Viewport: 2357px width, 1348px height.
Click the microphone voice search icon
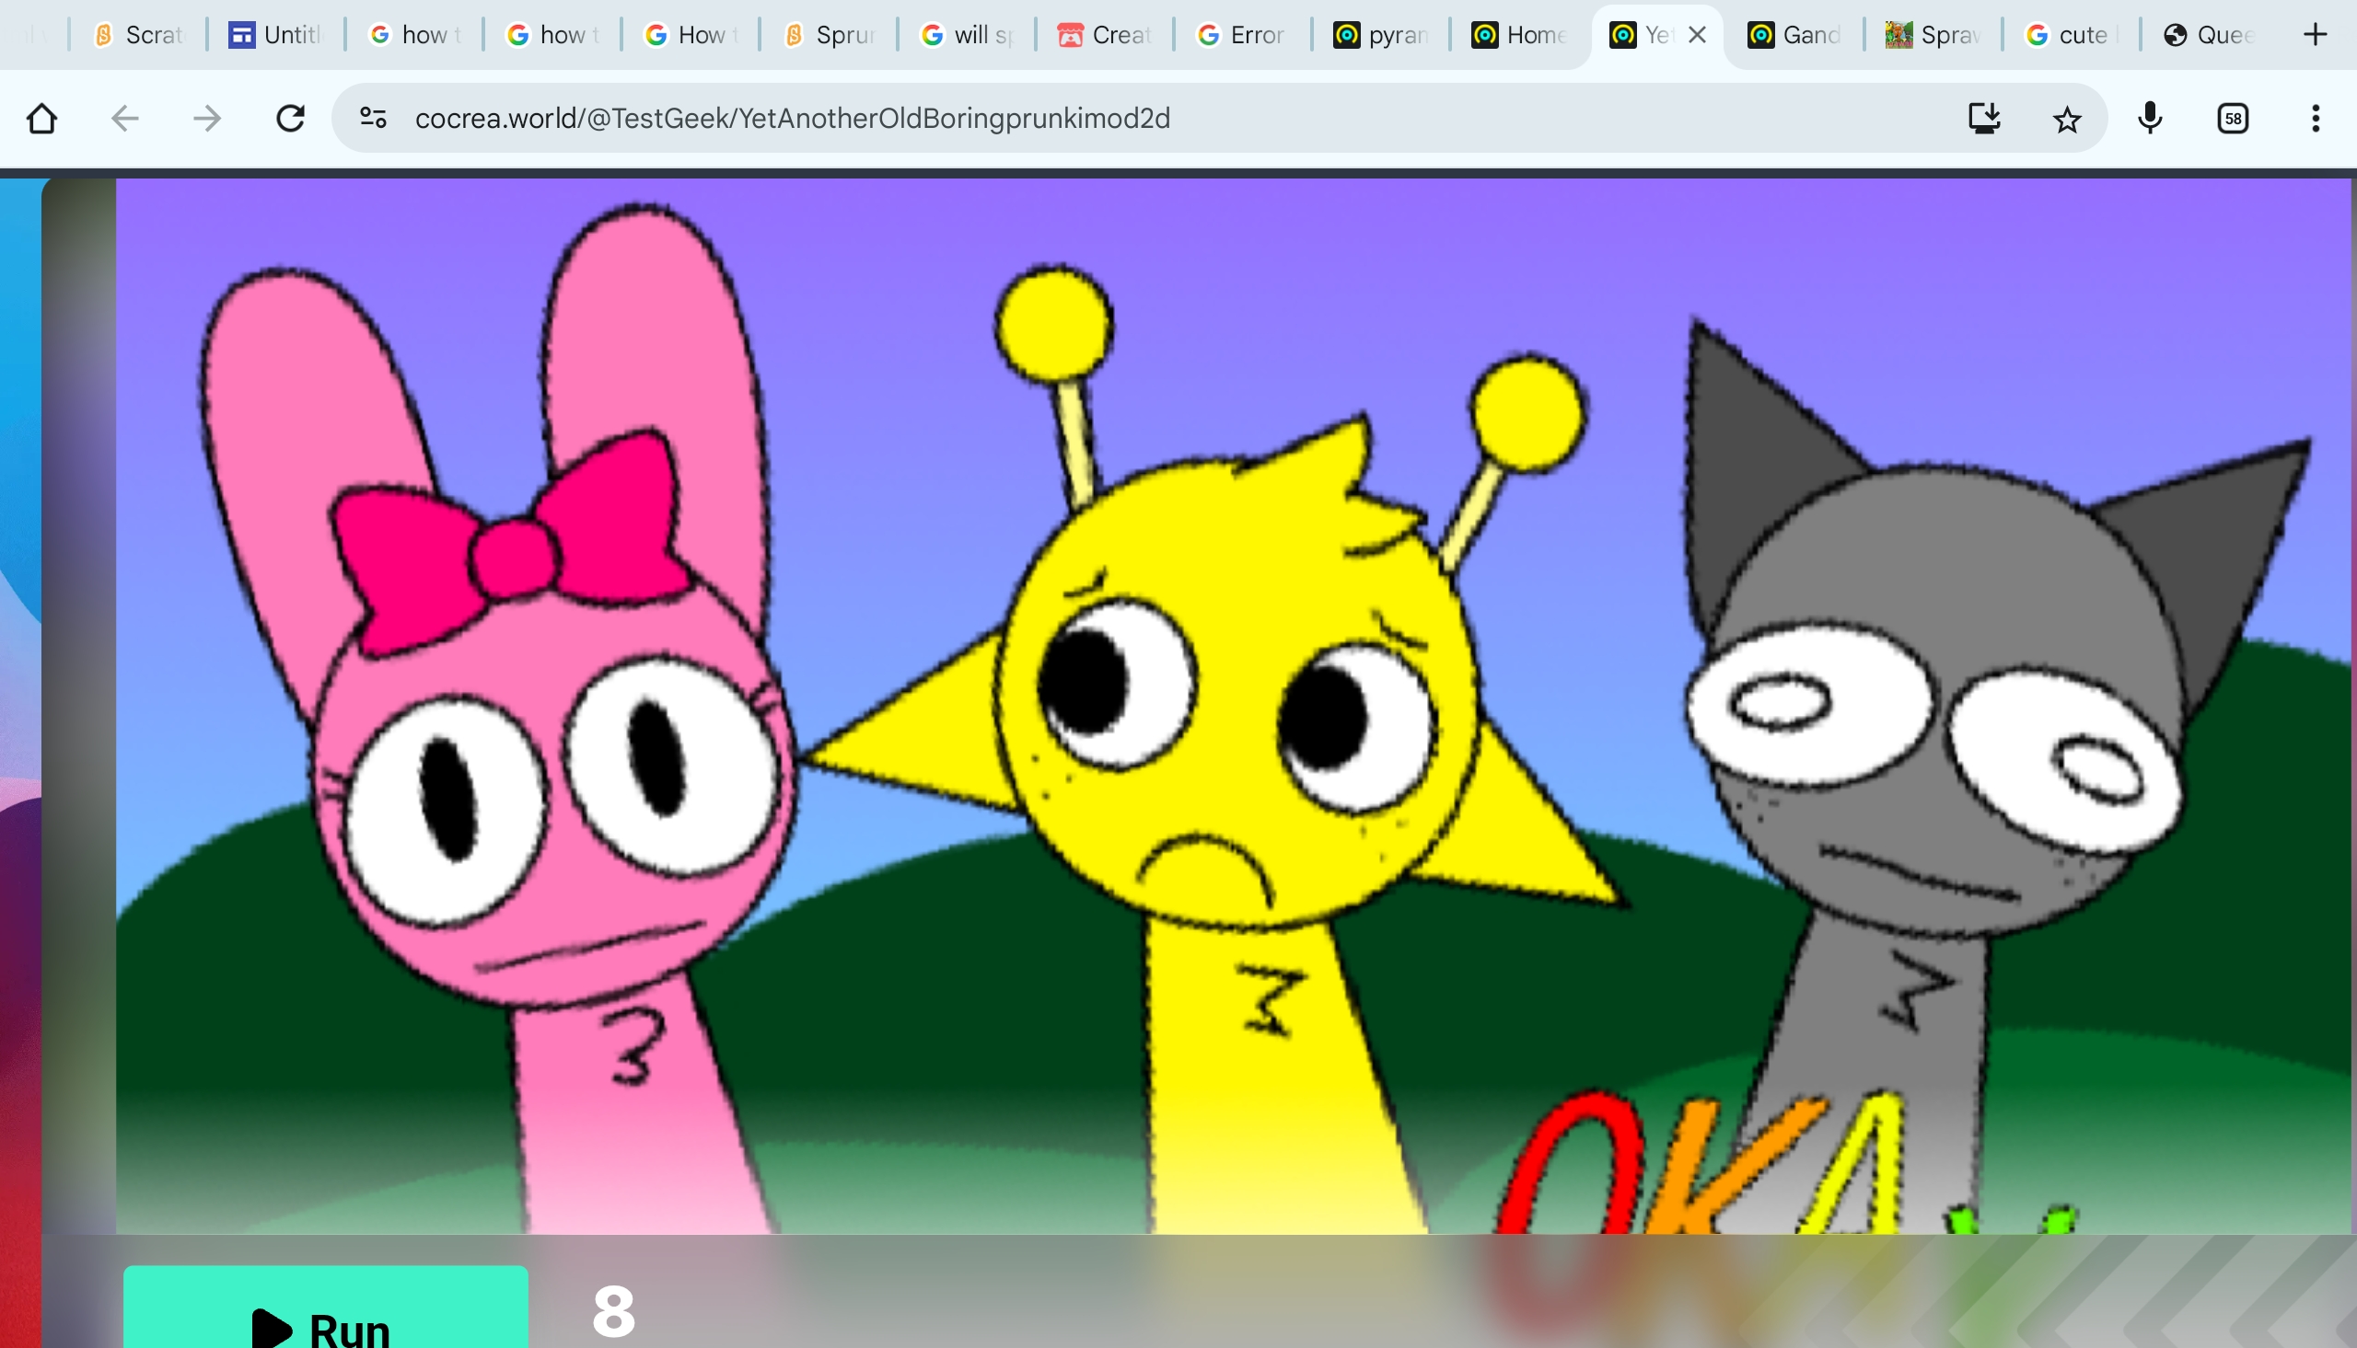click(x=2150, y=119)
